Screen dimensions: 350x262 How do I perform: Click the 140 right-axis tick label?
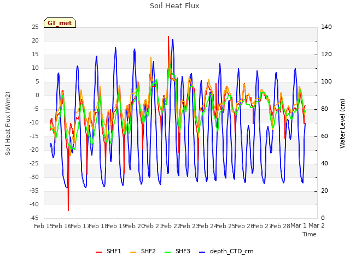(326, 27)
